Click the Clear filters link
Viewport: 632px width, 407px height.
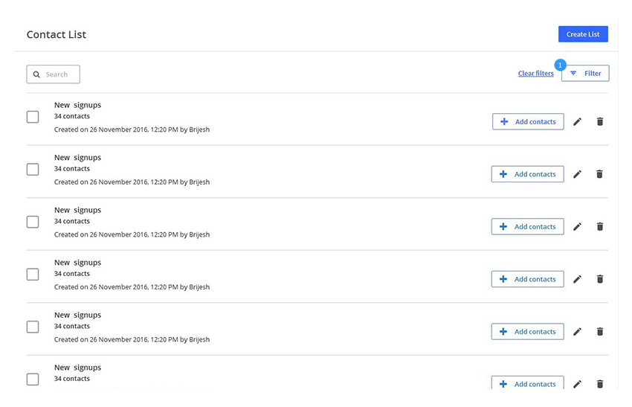point(535,74)
